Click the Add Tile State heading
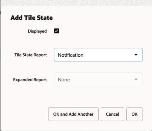 (32, 18)
